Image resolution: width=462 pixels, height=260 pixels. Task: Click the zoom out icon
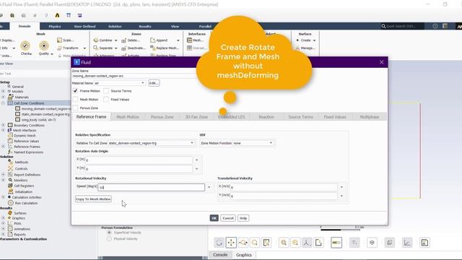295,243
